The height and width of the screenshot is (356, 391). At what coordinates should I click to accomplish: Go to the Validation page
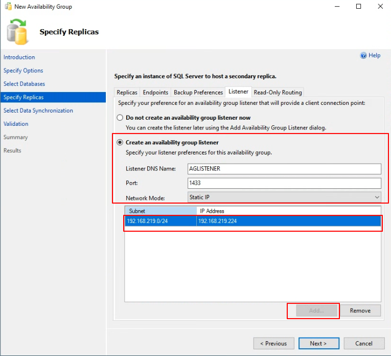[16, 124]
